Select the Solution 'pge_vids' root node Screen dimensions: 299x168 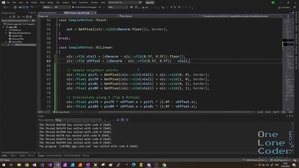pos(19,24)
